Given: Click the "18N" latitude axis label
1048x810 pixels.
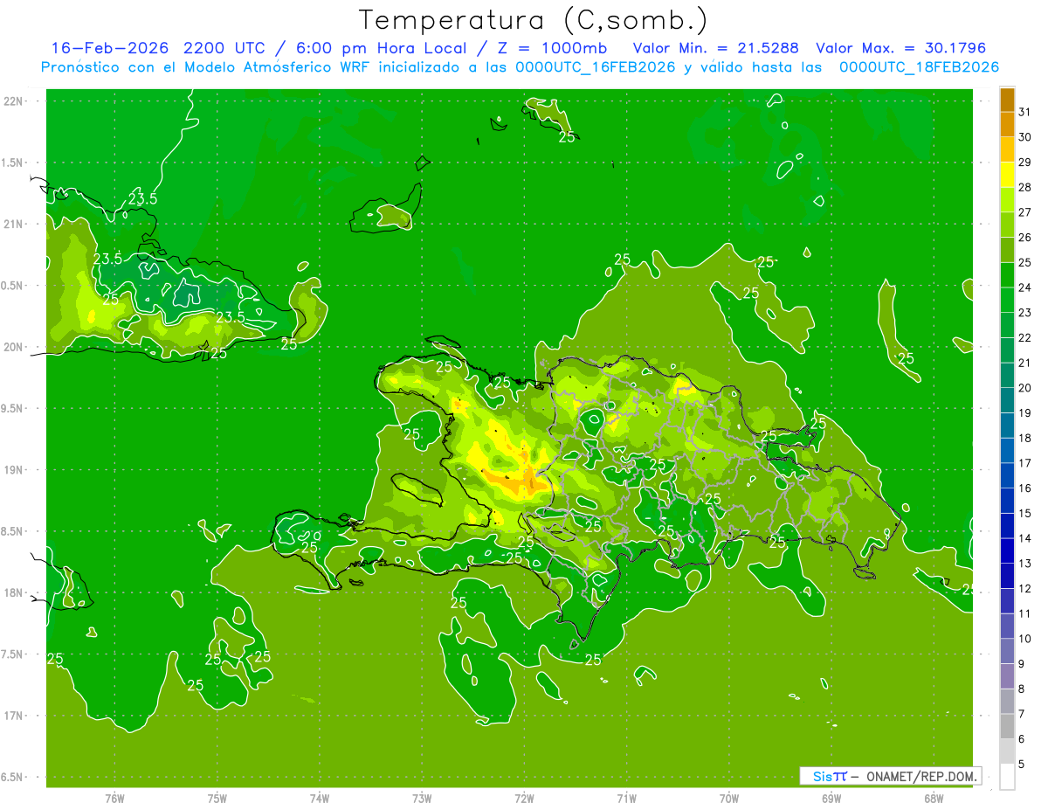Looking at the screenshot, I should (x=15, y=593).
